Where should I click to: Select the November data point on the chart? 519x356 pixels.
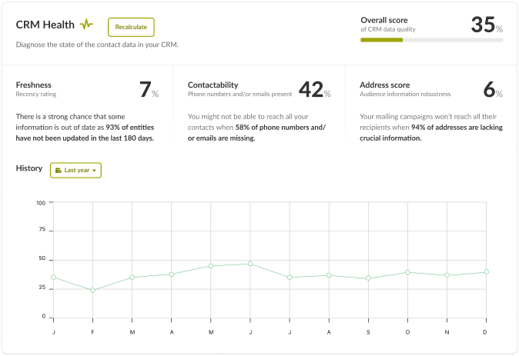coord(447,274)
